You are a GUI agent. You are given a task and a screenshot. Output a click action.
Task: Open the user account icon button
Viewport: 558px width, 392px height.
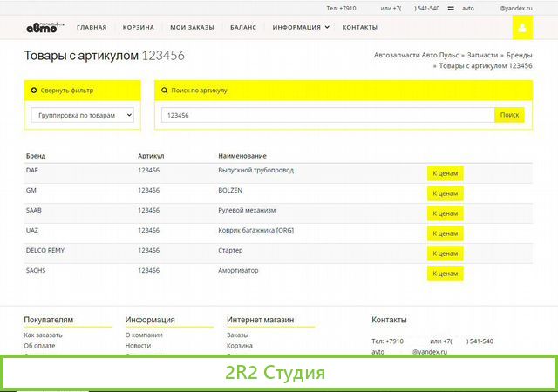(x=522, y=27)
